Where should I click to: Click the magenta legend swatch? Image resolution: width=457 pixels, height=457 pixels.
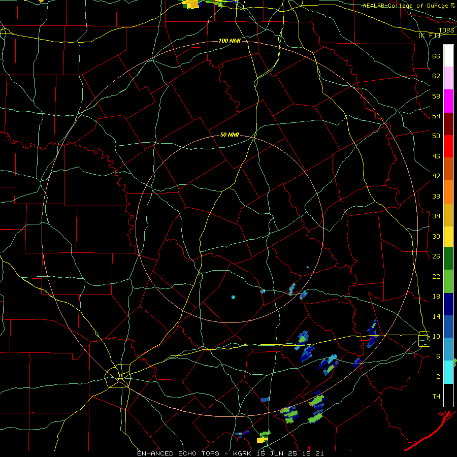pos(448,101)
